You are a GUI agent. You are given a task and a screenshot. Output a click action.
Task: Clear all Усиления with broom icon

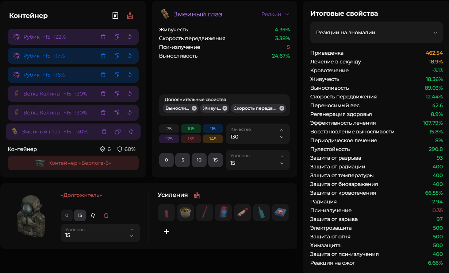(197, 195)
